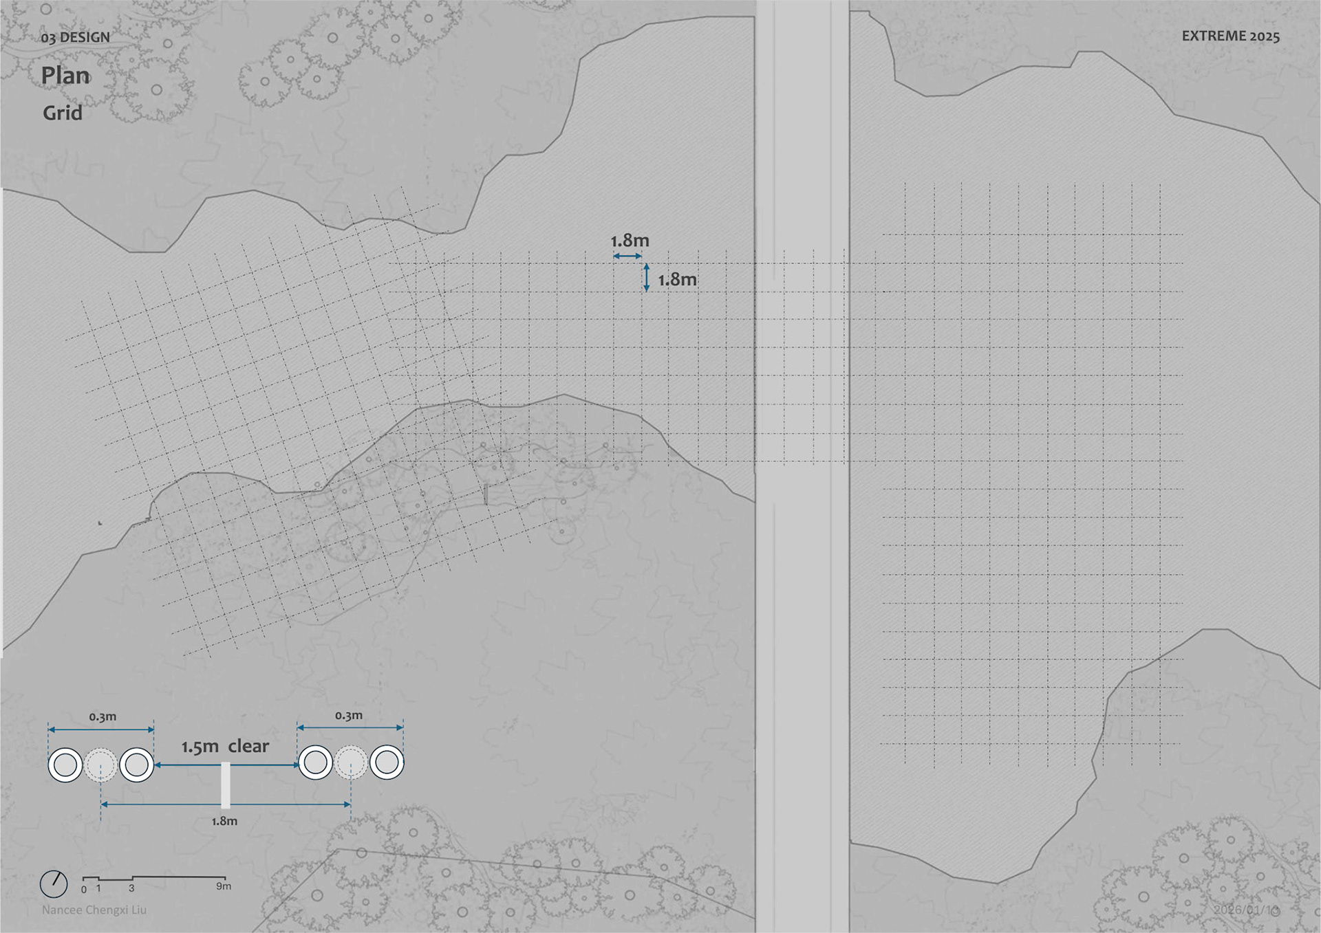This screenshot has width=1321, height=933.
Task: Click the left dashed column circle
Action: point(101,765)
